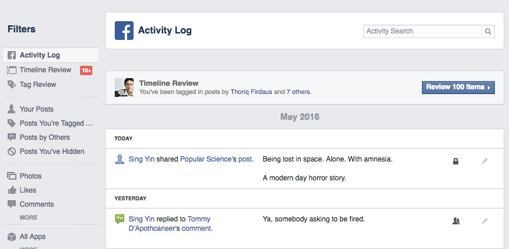This screenshot has width=509, height=249.
Task: Select the Activity Log filter
Action: click(x=51, y=55)
